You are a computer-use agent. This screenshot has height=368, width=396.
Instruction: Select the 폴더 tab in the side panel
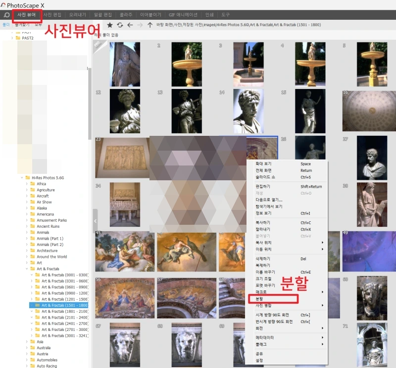(6, 24)
